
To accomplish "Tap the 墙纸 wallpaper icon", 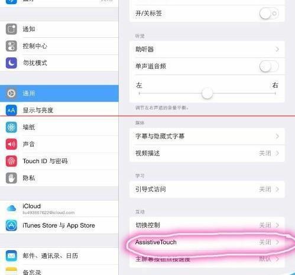I will coord(11,127).
